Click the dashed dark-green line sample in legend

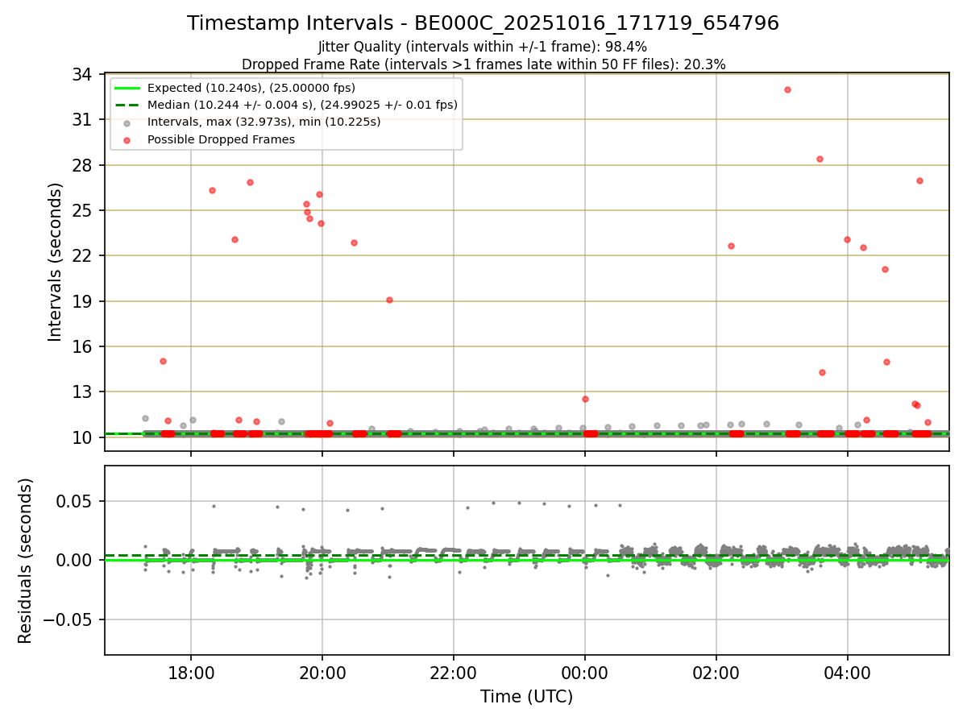pyautogui.click(x=127, y=105)
